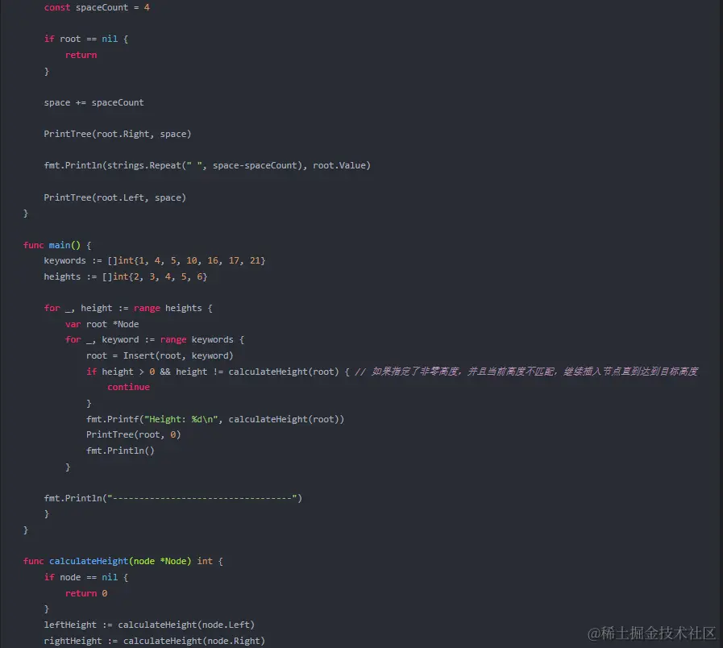The width and height of the screenshot is (723, 648).
Task: Click the 'return 0' line
Action: (86, 593)
